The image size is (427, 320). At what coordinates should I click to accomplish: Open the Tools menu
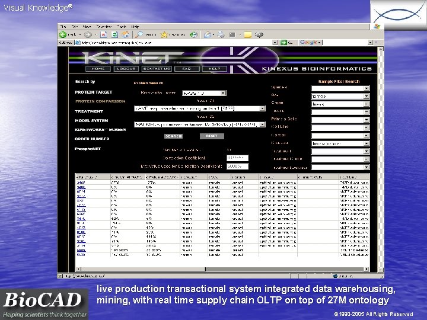(x=122, y=27)
